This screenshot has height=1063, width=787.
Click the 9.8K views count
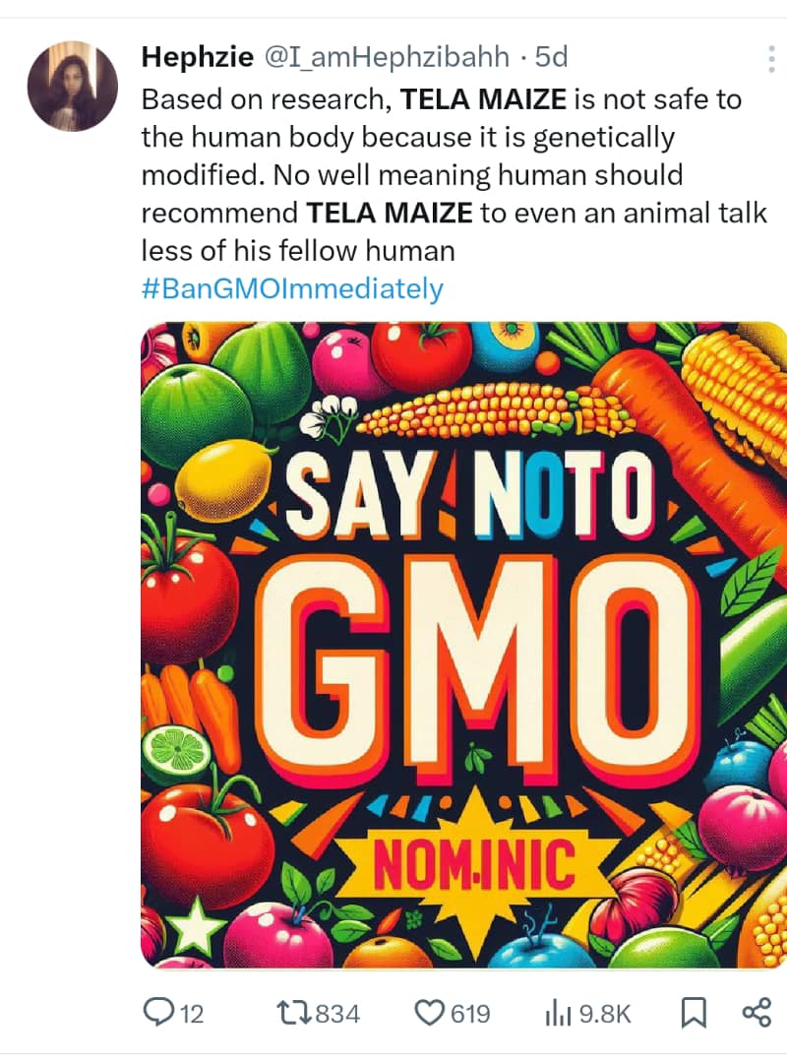pos(604,1014)
